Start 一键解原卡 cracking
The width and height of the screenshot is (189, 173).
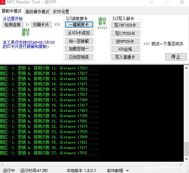click(x=79, y=25)
